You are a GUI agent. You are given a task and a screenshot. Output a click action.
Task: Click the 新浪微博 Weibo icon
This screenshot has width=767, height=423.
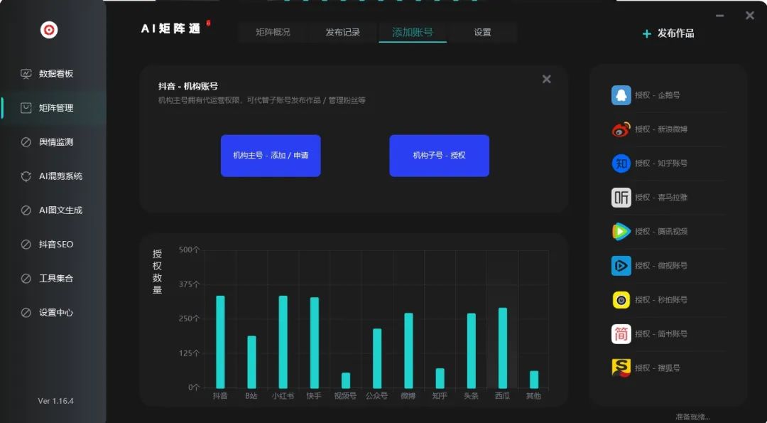click(x=621, y=129)
